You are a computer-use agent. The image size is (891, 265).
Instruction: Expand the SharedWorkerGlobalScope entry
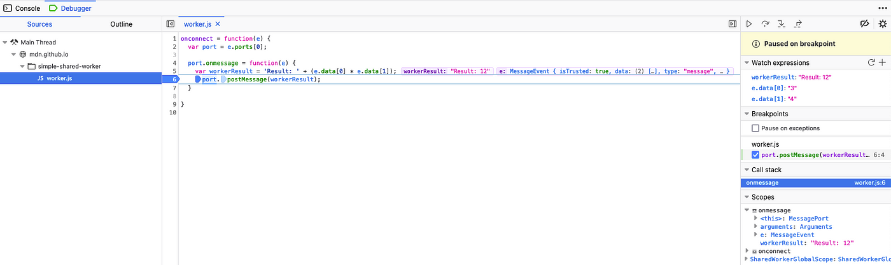[747, 260]
